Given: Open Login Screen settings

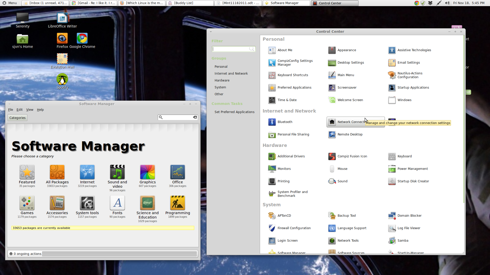Looking at the screenshot, I should (x=283, y=241).
